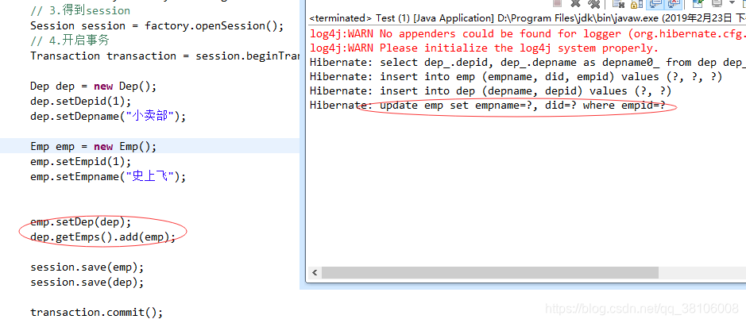Click the '// 4.开启事务' comment

(70, 40)
